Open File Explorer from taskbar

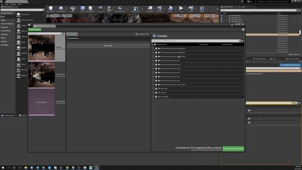tap(26, 168)
